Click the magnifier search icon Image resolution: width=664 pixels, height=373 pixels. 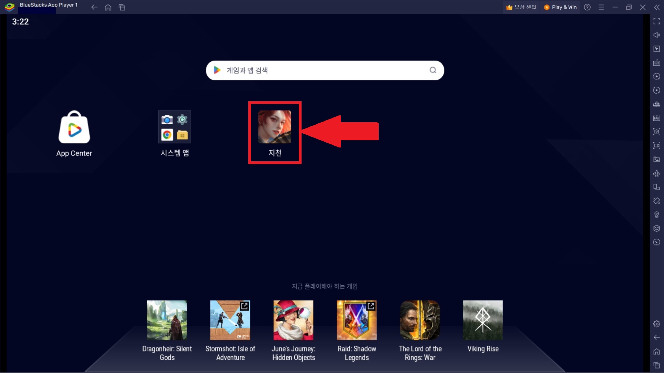pos(433,70)
